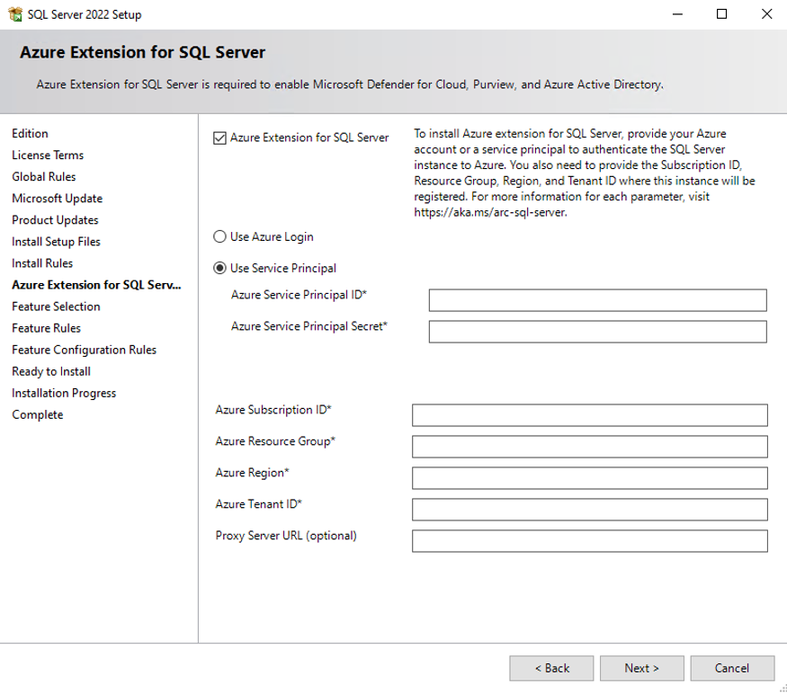The width and height of the screenshot is (787, 693).
Task: Focus the Azure Subscription ID field
Action: click(x=590, y=415)
